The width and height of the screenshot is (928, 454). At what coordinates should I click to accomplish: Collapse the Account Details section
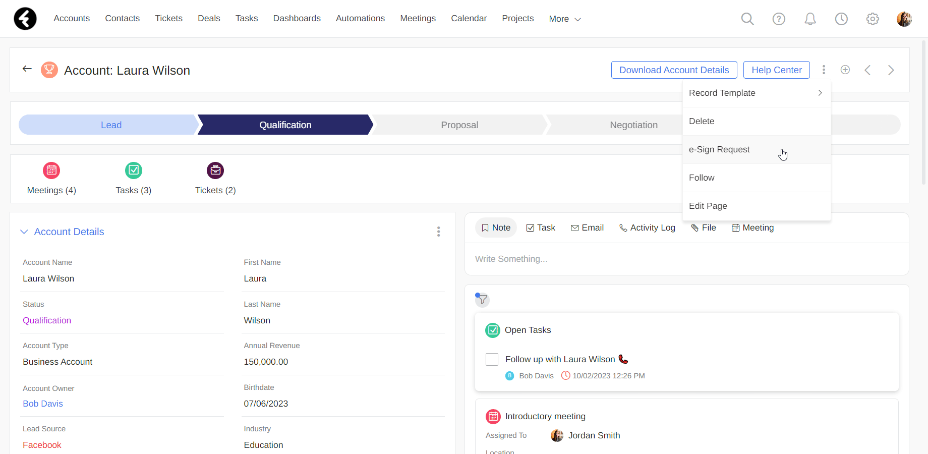coord(24,232)
